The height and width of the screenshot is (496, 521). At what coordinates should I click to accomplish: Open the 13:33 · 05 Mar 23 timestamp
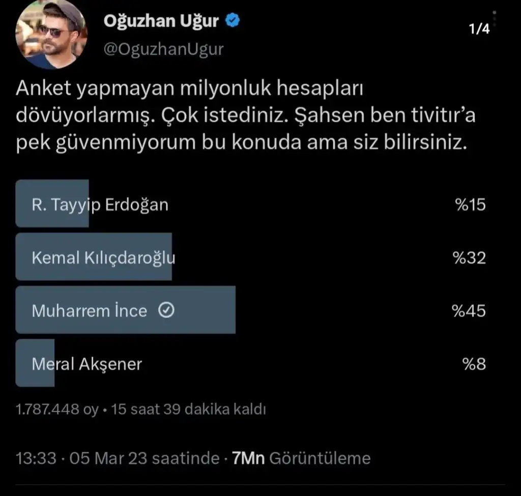click(118, 458)
